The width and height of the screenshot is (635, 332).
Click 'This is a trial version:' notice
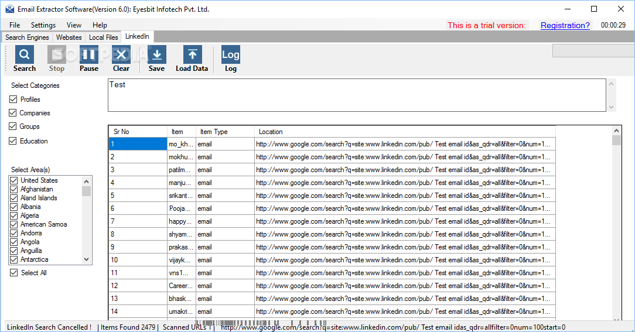pyautogui.click(x=487, y=25)
